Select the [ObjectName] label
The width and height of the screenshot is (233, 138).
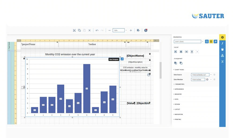(x=135, y=56)
